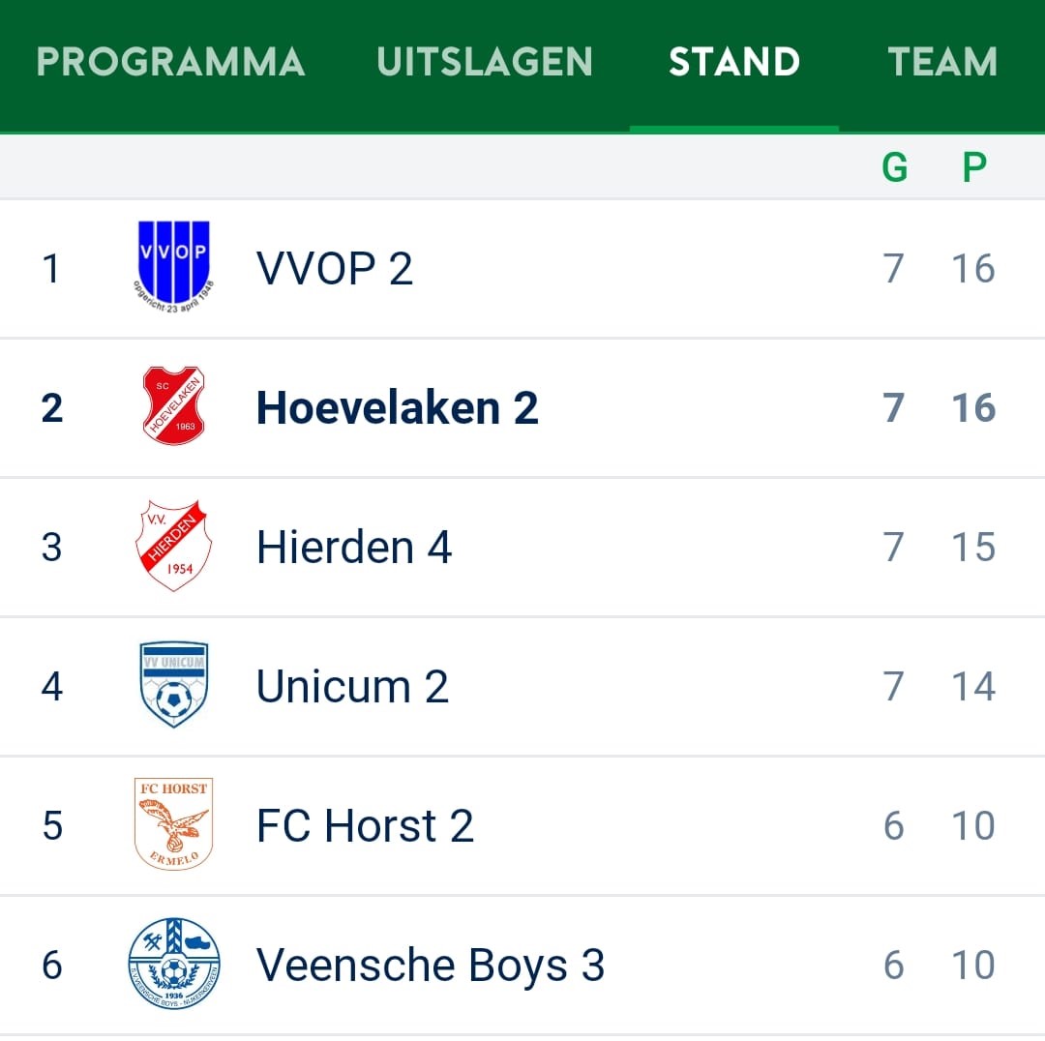Viewport: 1045px width, 1041px height.
Task: Open FC Horst 2 team entry
Action: click(365, 825)
